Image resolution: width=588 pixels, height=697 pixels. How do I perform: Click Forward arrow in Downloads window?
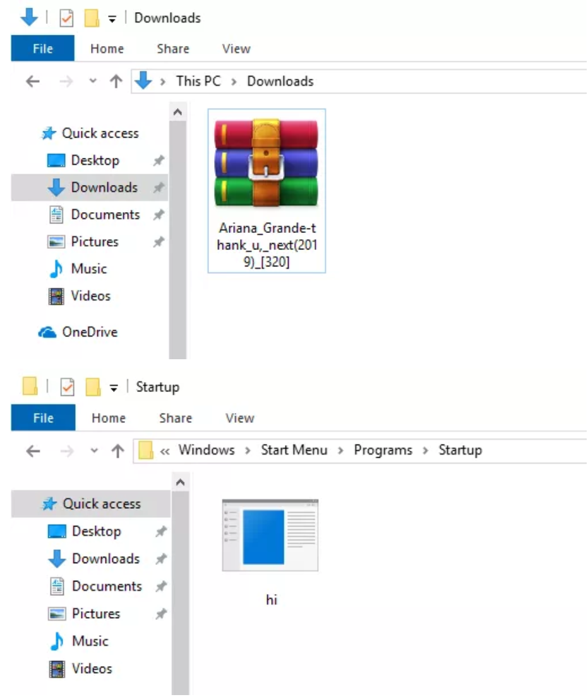click(66, 81)
